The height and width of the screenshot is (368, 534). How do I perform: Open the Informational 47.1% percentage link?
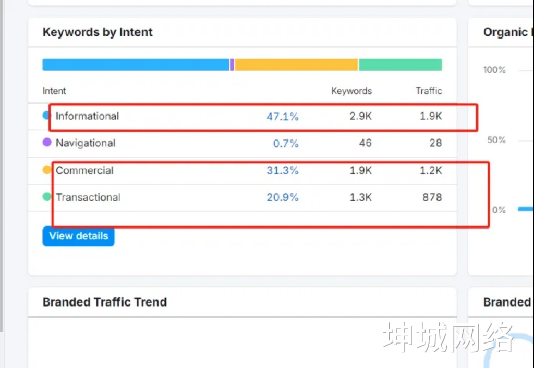pyautogui.click(x=282, y=117)
